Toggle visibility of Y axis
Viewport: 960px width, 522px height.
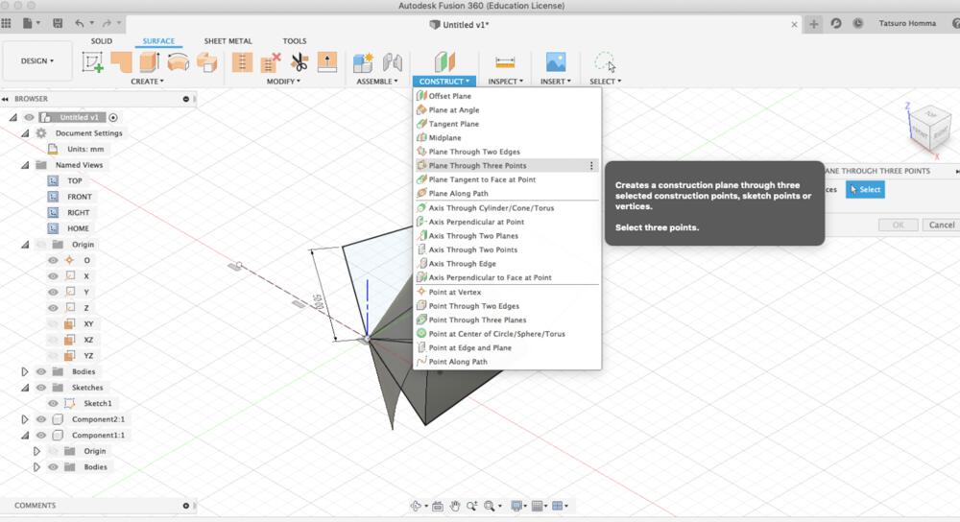coord(53,292)
